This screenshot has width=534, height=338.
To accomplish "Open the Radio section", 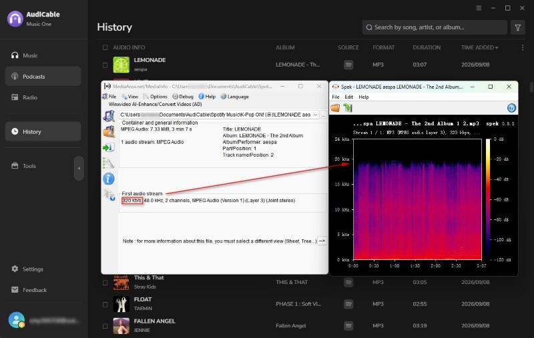I will pos(43,97).
